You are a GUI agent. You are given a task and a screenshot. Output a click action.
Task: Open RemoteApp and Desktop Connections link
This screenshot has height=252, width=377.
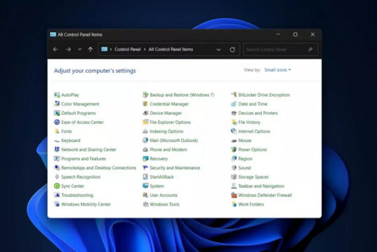tap(98, 168)
